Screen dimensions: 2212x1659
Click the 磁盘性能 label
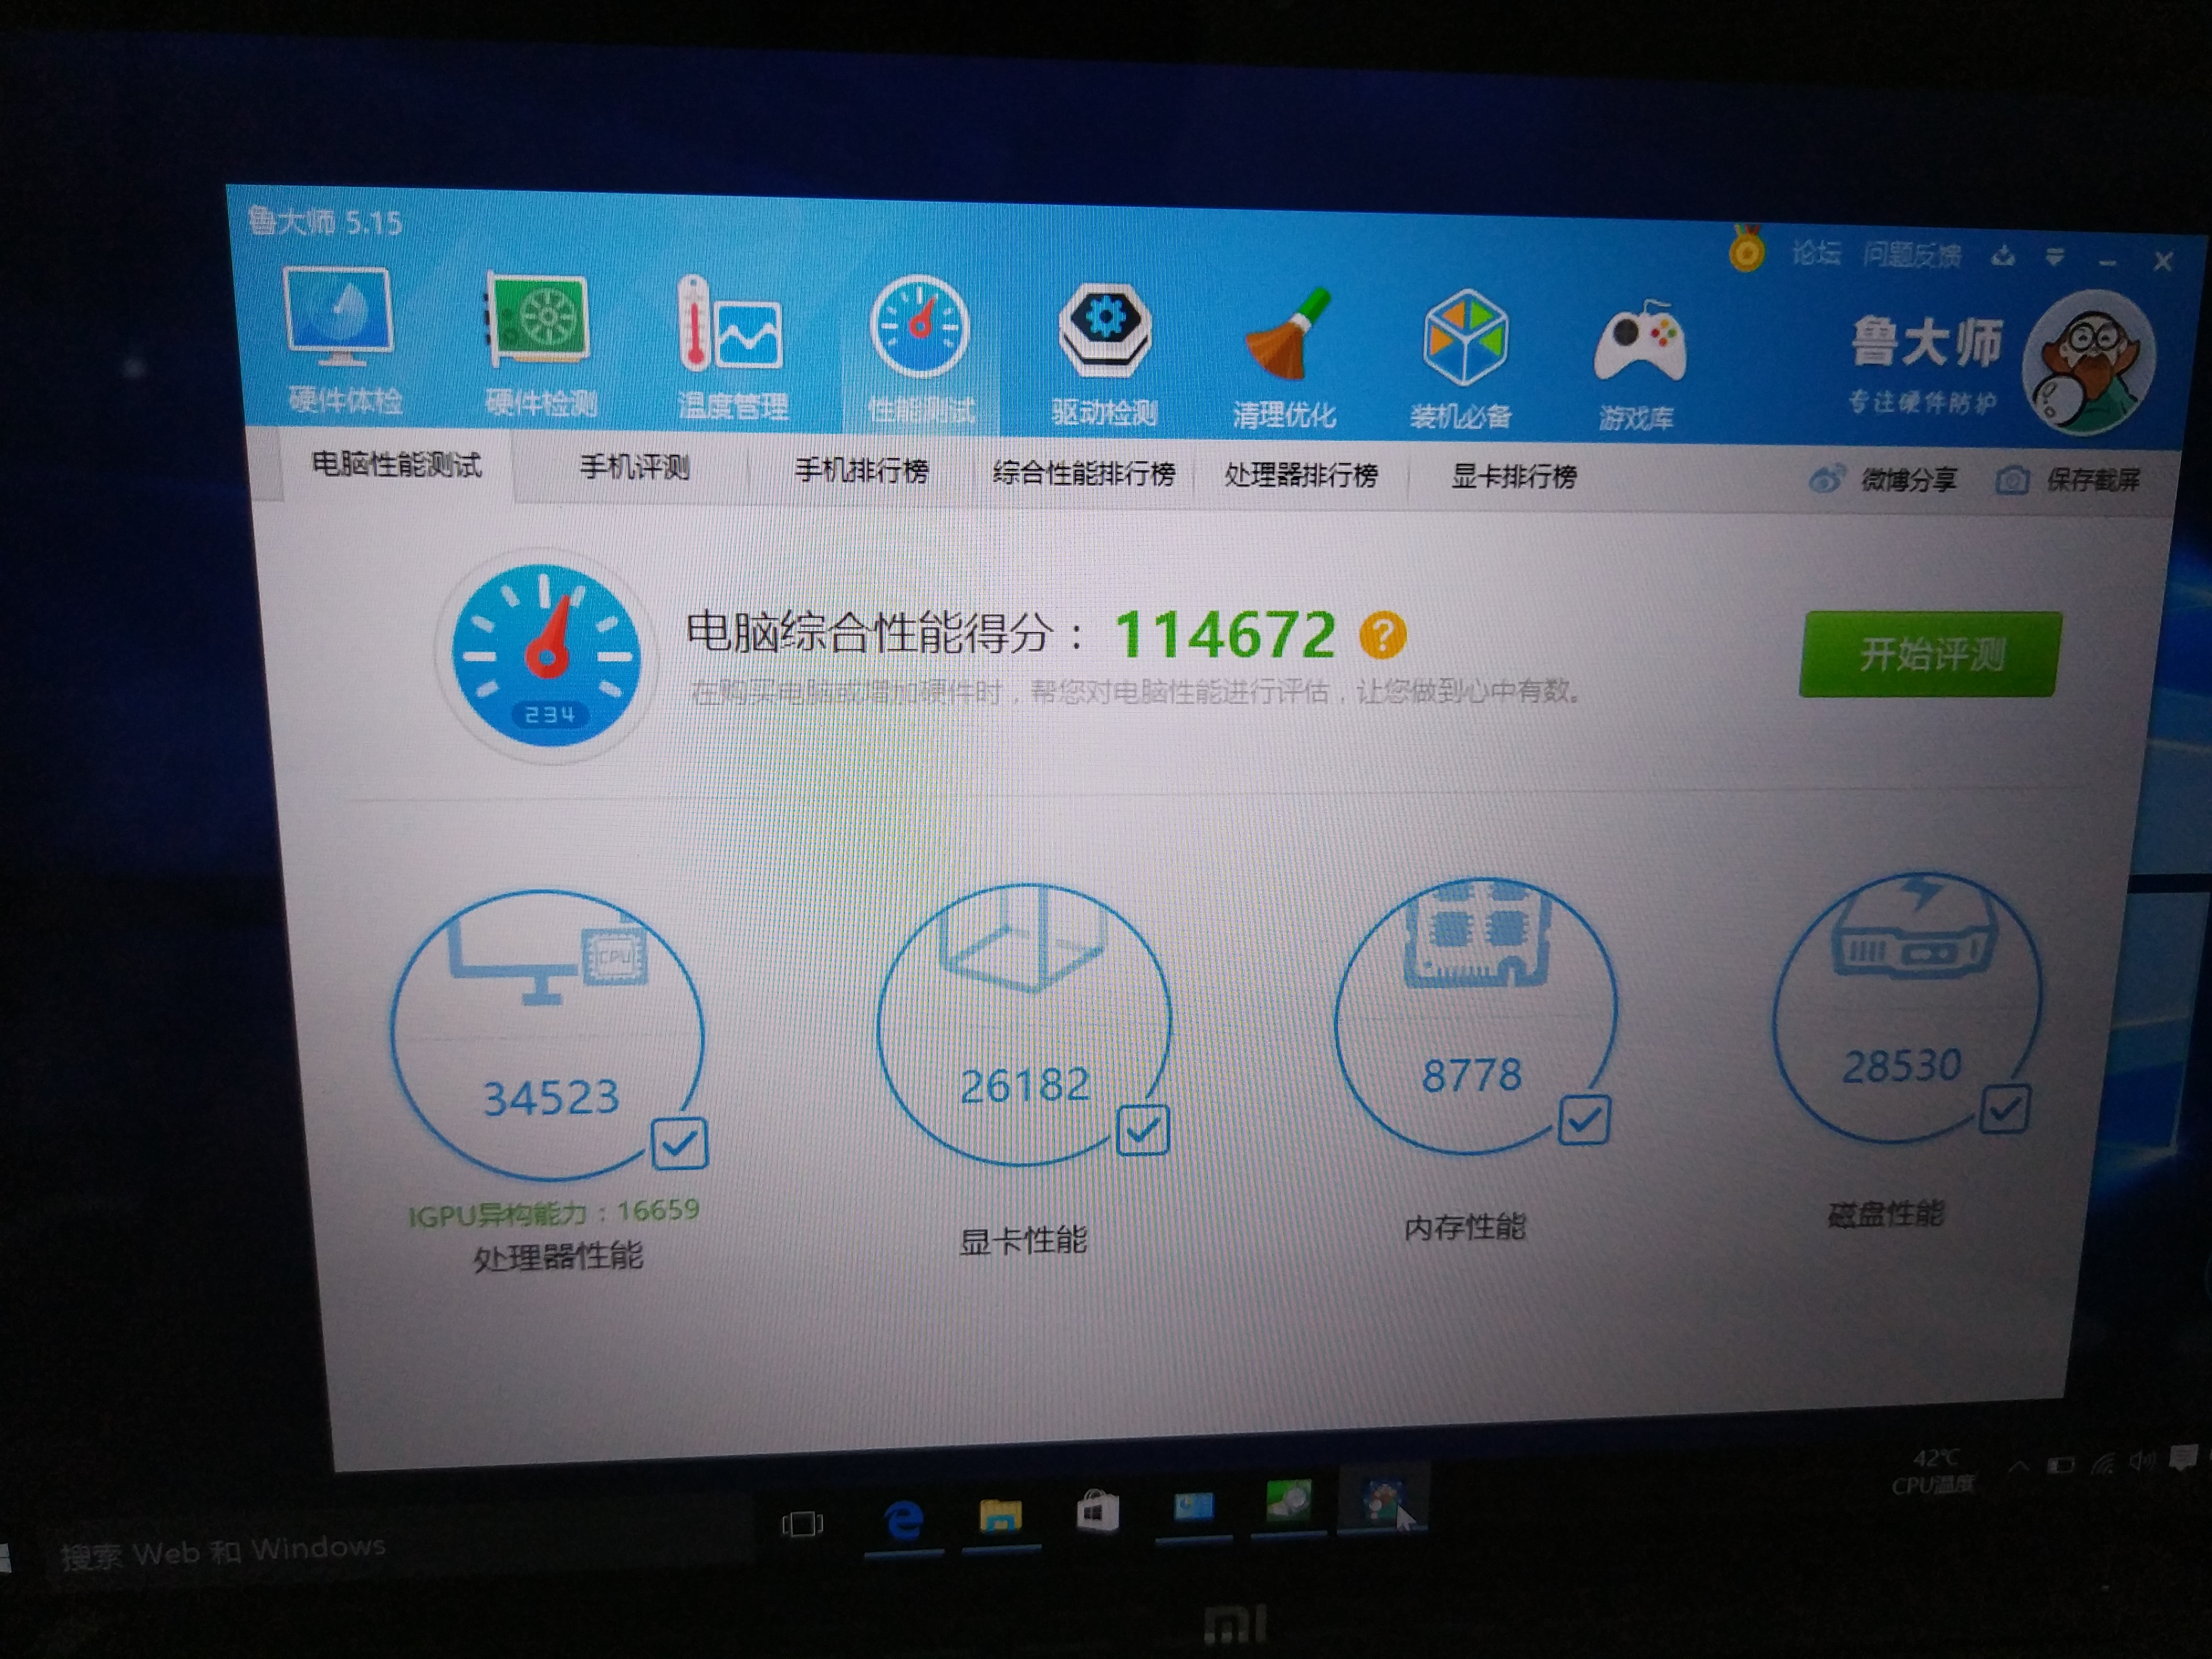(1886, 1214)
